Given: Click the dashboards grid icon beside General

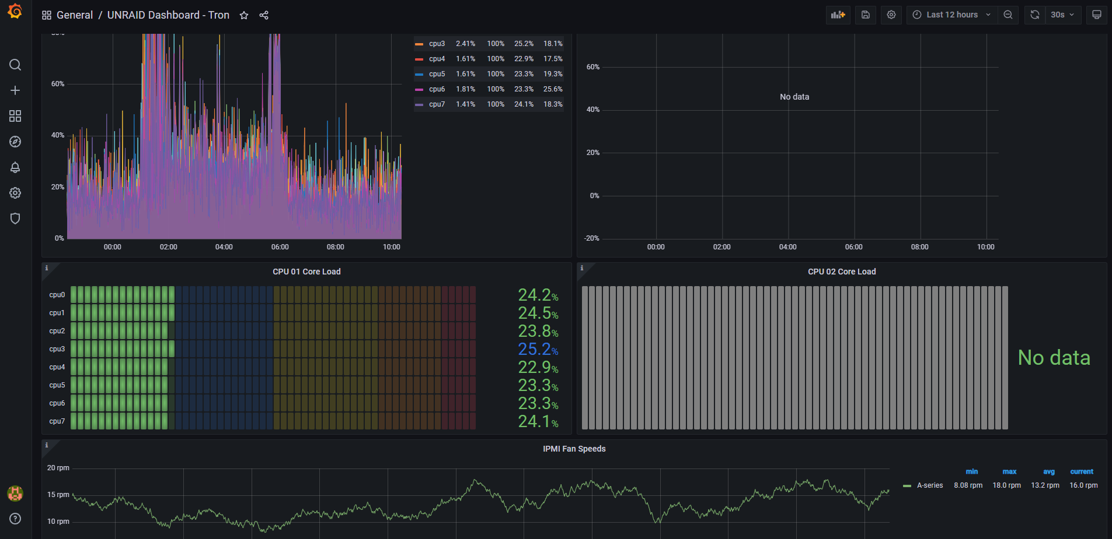Looking at the screenshot, I should [x=47, y=15].
